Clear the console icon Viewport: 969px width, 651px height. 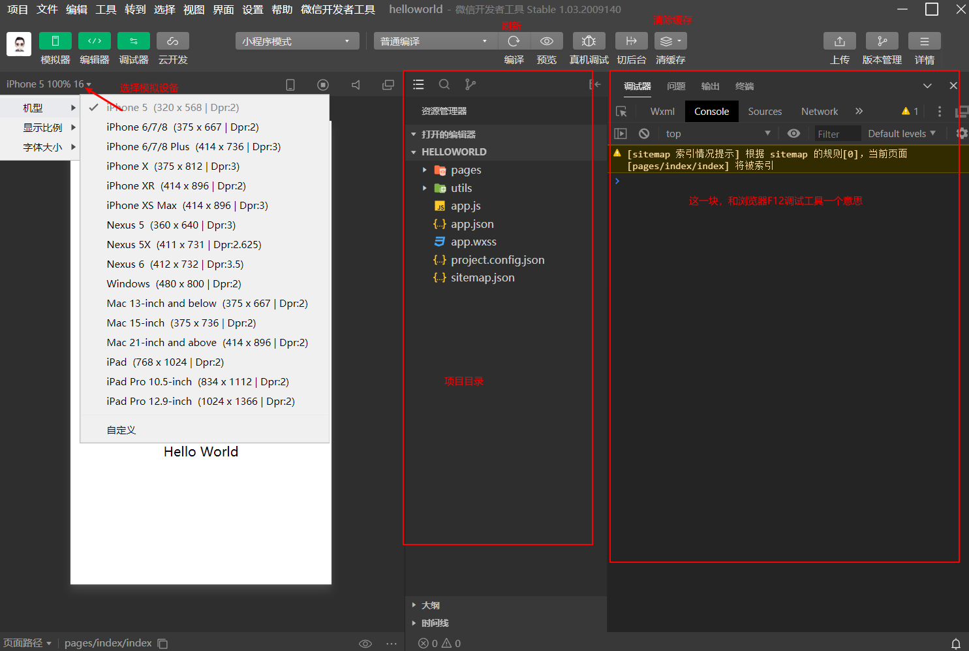point(644,133)
